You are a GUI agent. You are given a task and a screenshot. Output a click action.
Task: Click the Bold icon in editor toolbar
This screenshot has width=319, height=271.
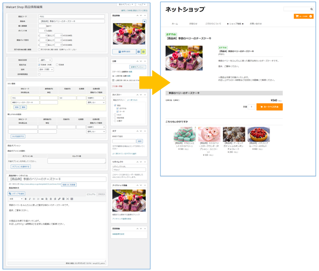pos(25,199)
